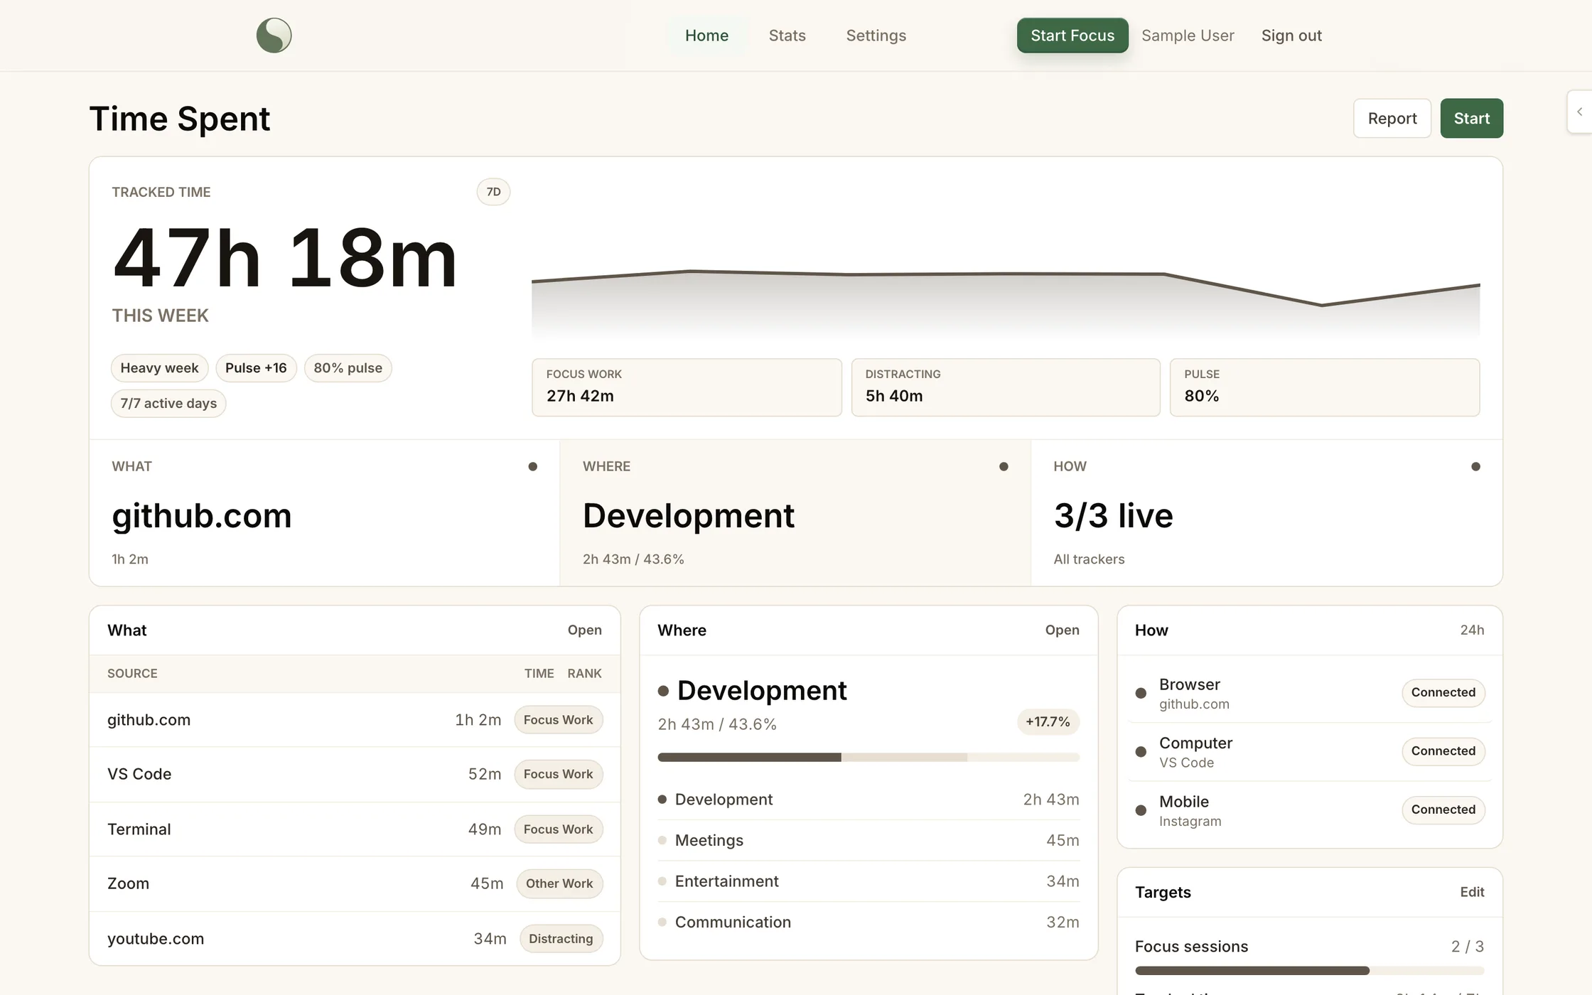Open the Home tab

tap(706, 36)
